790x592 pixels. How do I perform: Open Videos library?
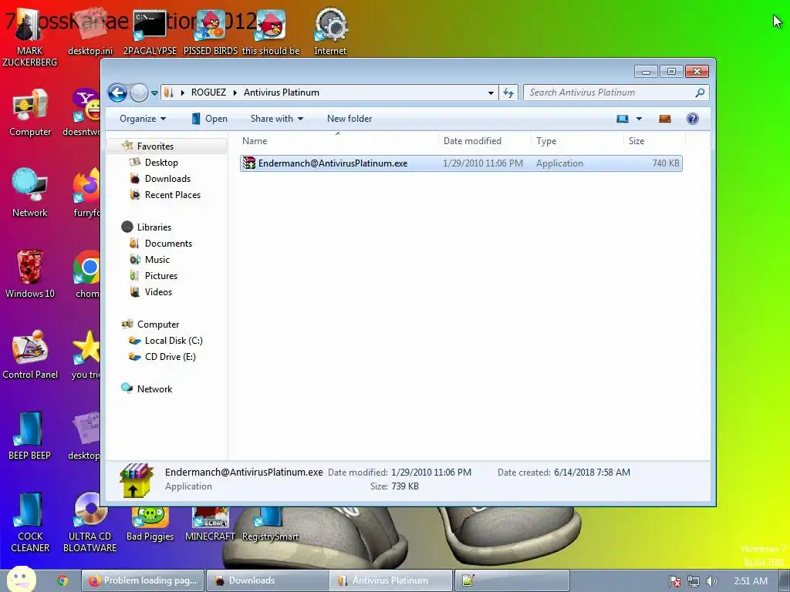click(x=158, y=292)
